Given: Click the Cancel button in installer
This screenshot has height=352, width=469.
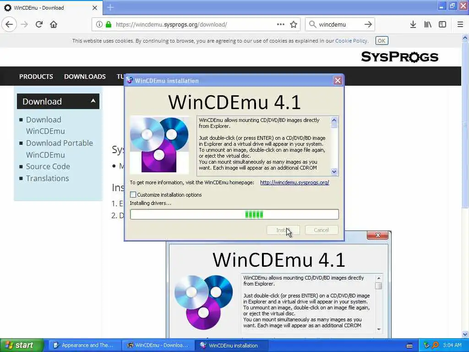Looking at the screenshot, I should (322, 230).
